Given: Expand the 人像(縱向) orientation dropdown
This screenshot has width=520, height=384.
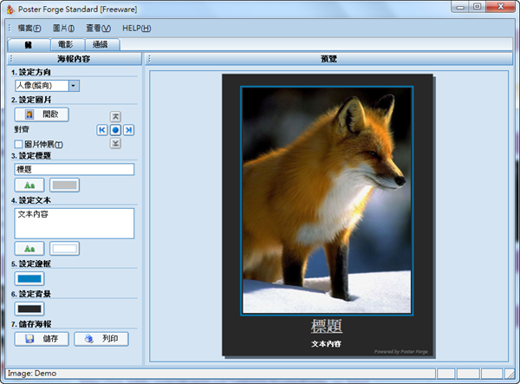Looking at the screenshot, I should 74,86.
